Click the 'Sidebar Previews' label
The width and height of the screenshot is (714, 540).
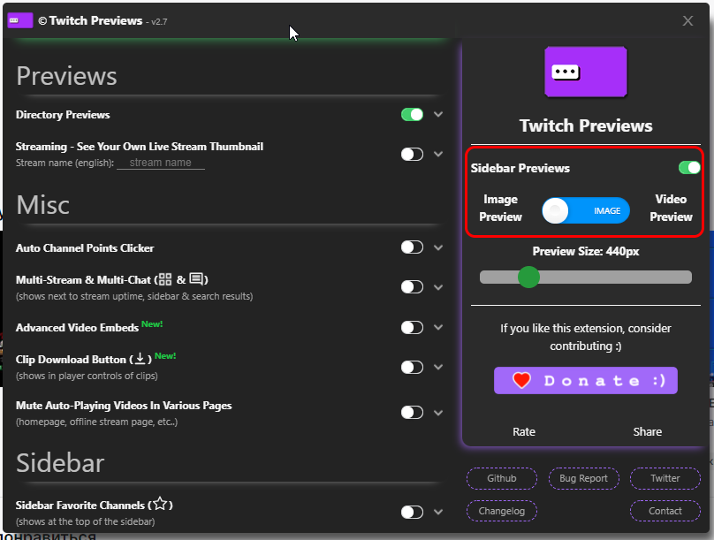[x=520, y=168]
